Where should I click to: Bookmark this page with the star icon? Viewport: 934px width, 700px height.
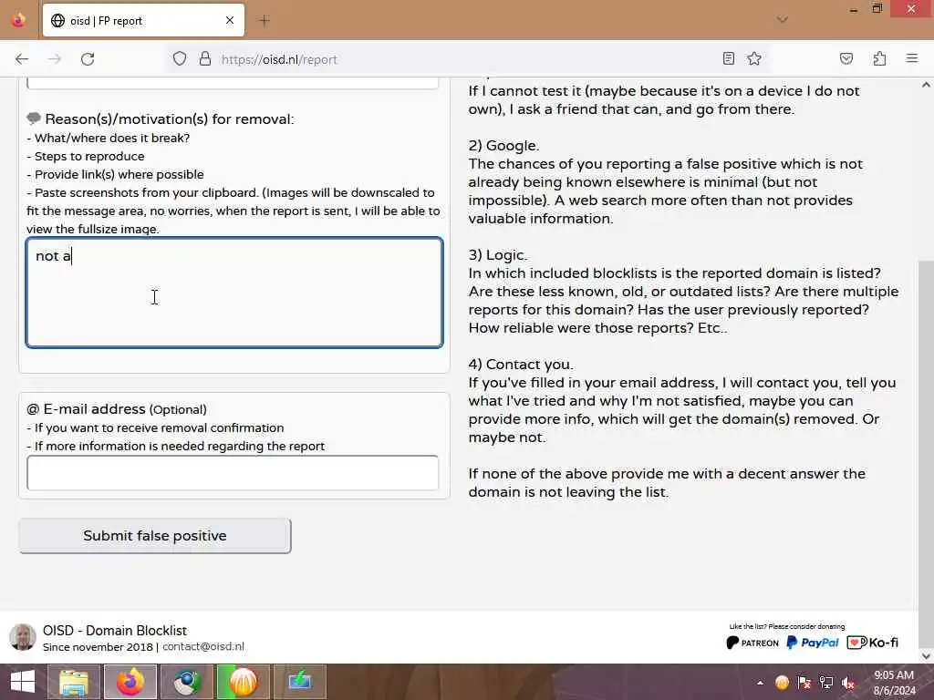(x=754, y=58)
